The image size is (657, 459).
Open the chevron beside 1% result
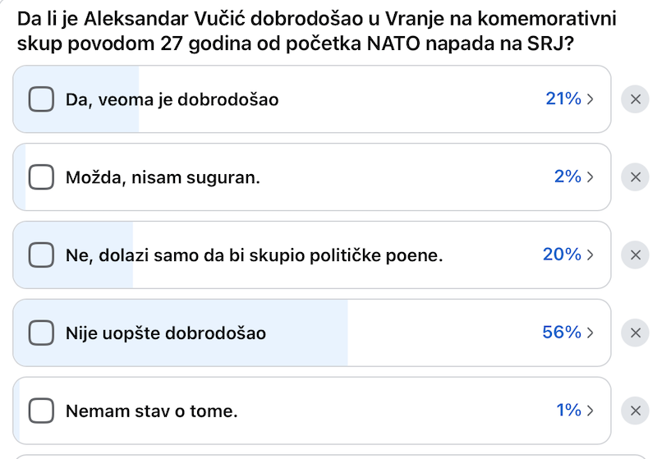point(590,411)
